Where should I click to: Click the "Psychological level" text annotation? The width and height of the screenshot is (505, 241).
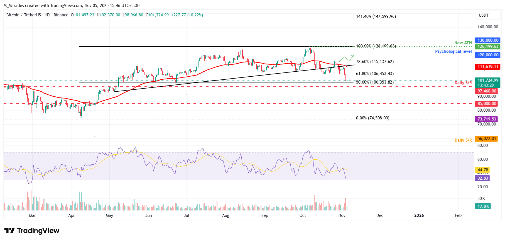point(453,51)
